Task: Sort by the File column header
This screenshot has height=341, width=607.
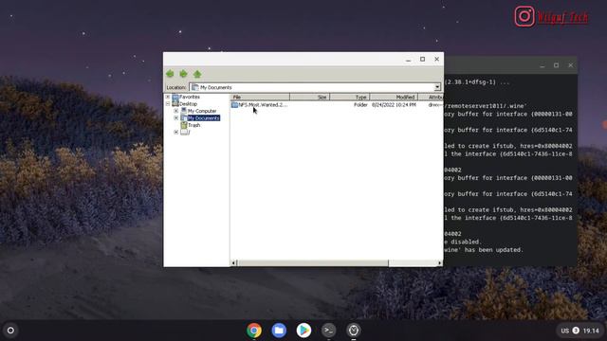Action: click(260, 97)
